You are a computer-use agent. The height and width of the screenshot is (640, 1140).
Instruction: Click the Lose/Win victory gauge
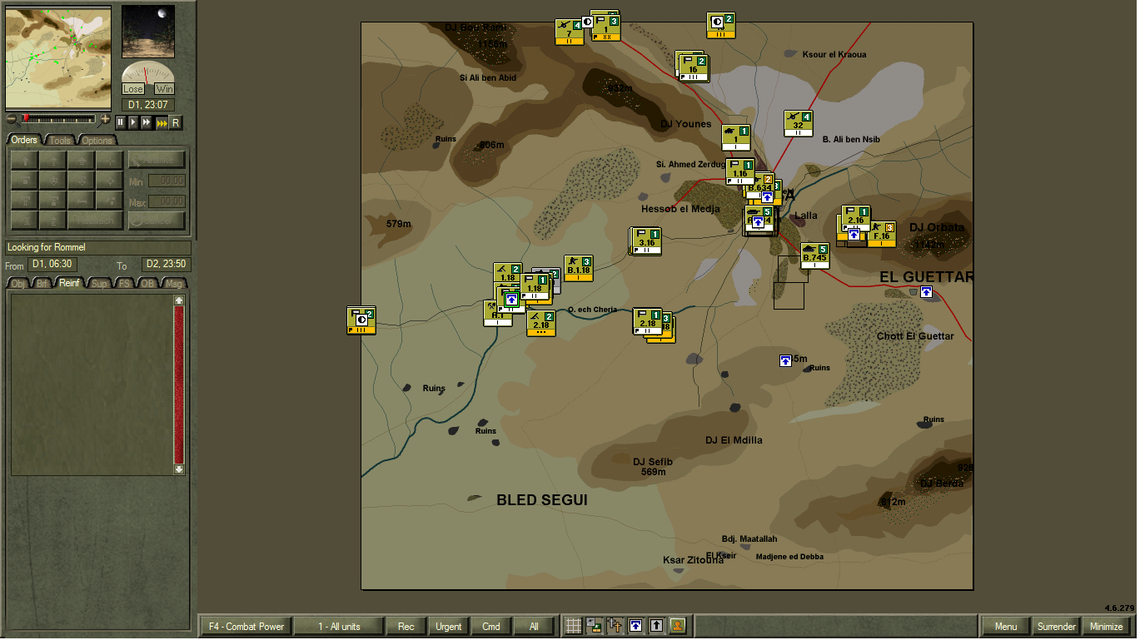click(x=148, y=78)
